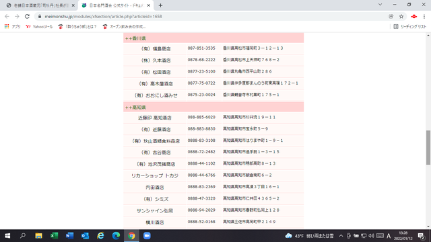Screen dimensions: 431x242
Task: Open the notification center icon
Action: click(x=421, y=236)
